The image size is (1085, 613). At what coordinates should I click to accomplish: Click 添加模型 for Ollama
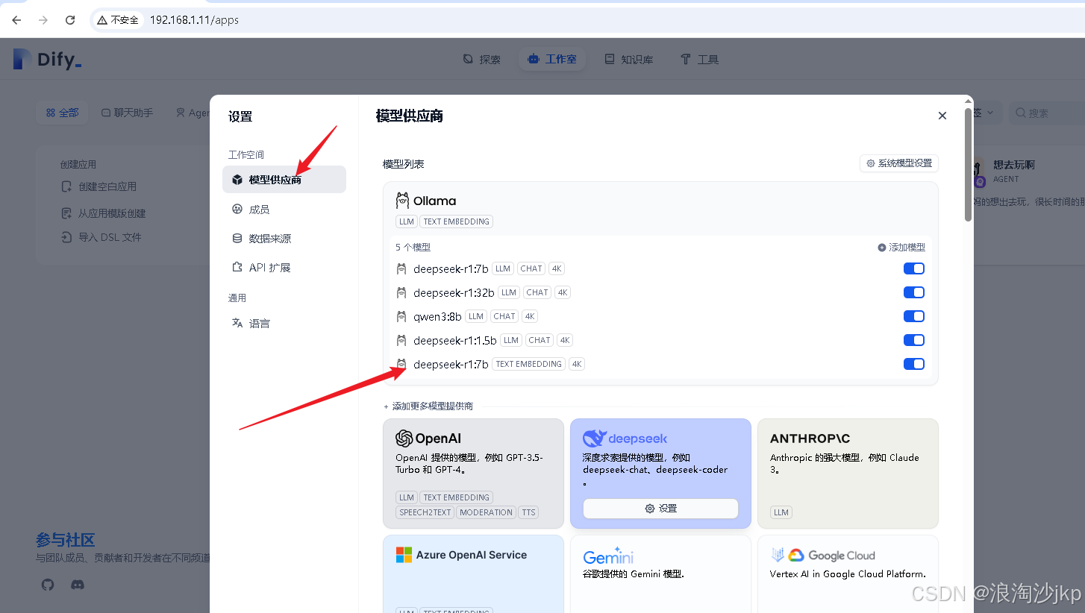pos(901,247)
